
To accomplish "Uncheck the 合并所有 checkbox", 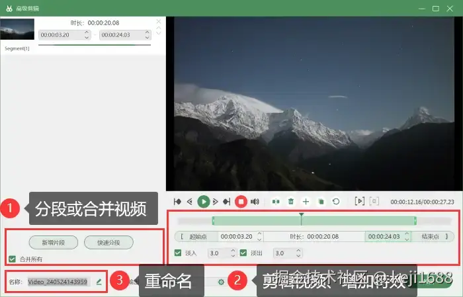I will pos(12,259).
